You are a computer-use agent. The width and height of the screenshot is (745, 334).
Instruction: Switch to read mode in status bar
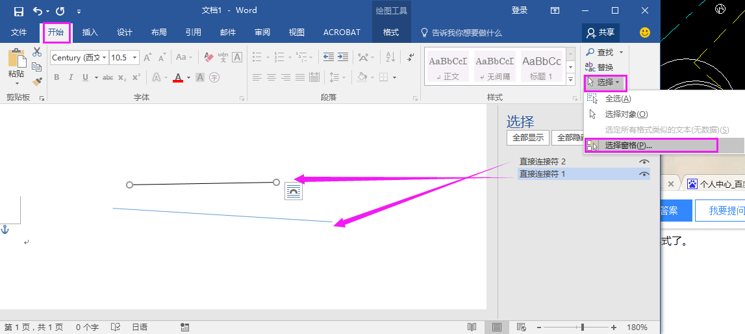click(472, 327)
